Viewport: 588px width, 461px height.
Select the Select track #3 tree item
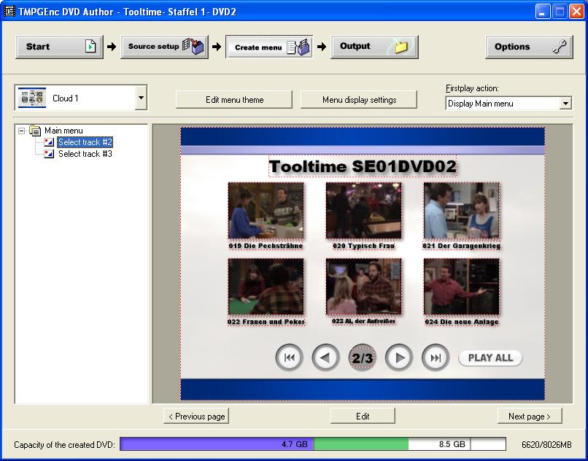[x=85, y=154]
